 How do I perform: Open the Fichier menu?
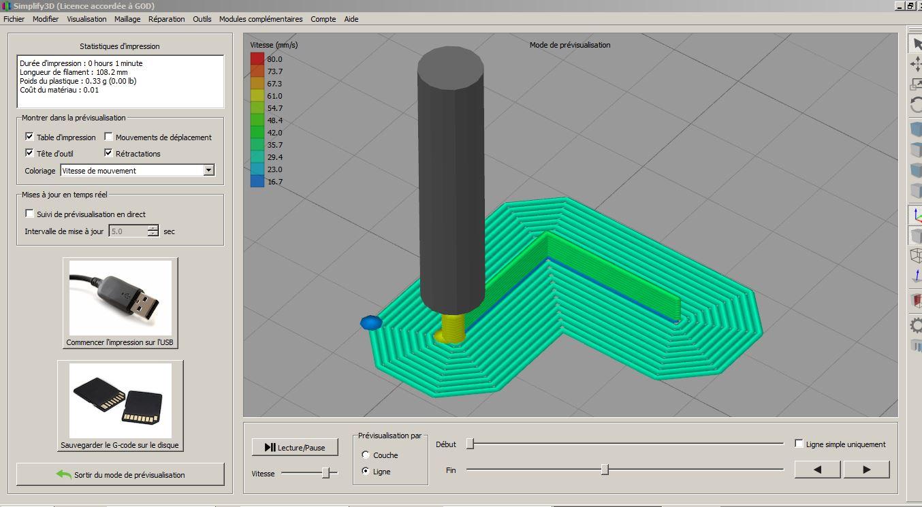pos(14,19)
